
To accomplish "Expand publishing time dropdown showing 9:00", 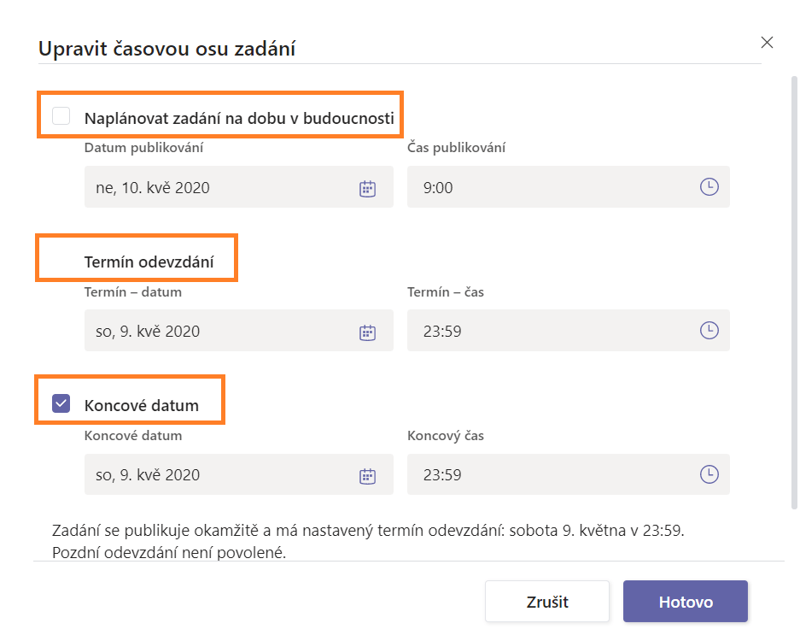I will tap(569, 187).
